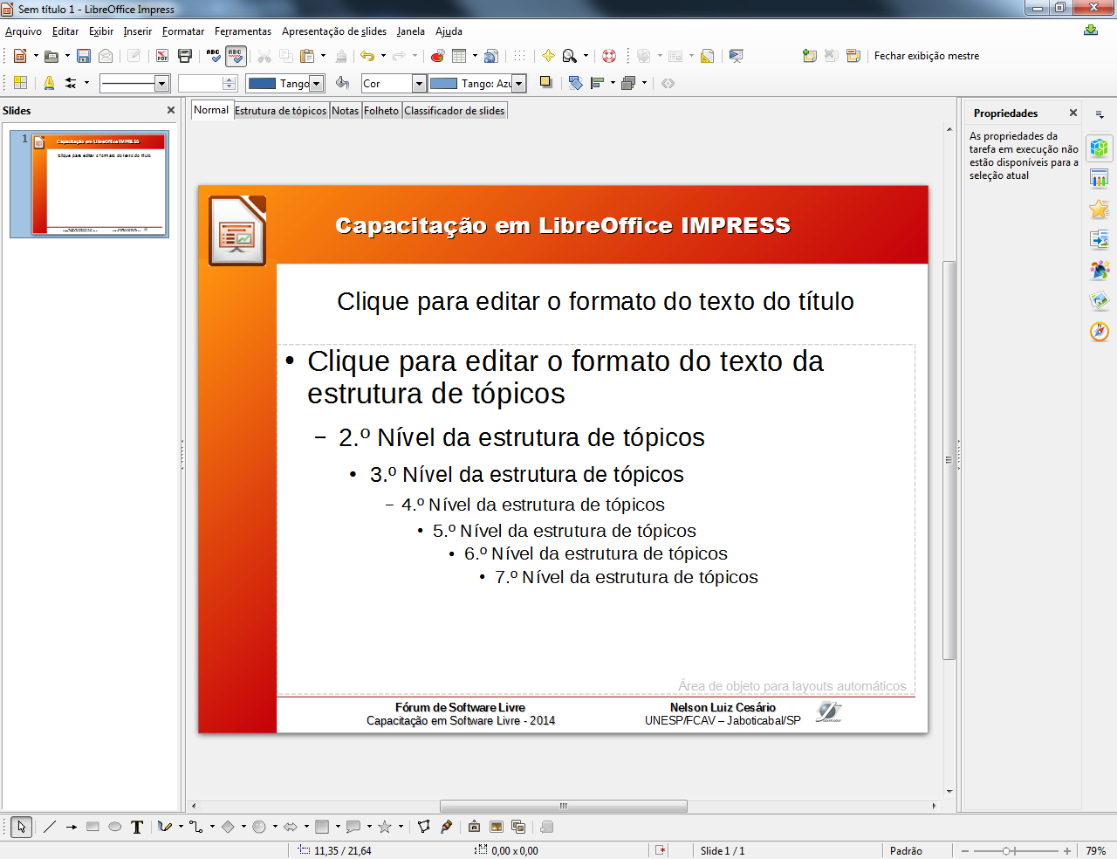
Task: Open LibreOffice Help lifebuoy icon
Action: pyautogui.click(x=609, y=56)
